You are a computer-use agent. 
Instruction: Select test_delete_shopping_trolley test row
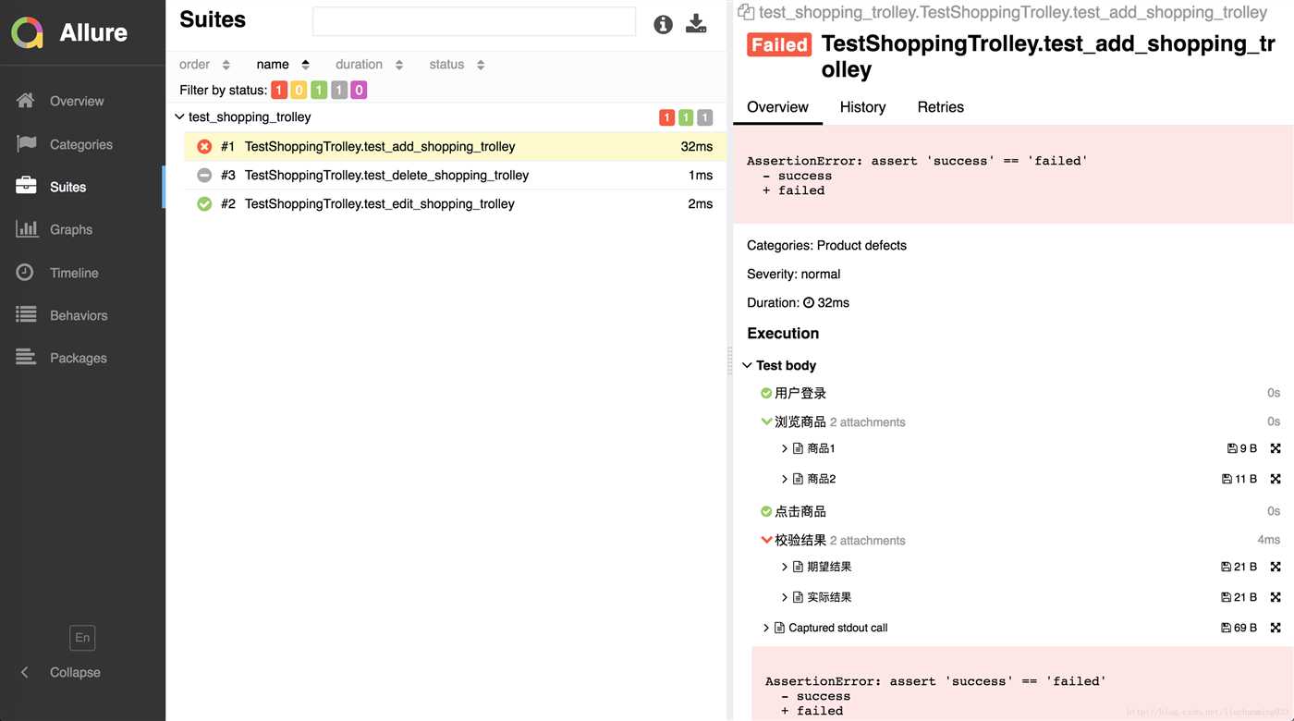455,175
